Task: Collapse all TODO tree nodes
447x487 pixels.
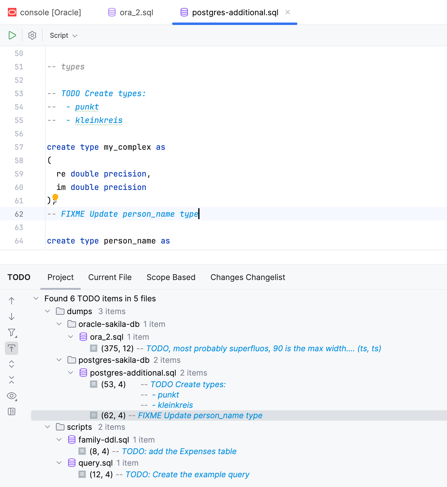Action: [x=12, y=380]
